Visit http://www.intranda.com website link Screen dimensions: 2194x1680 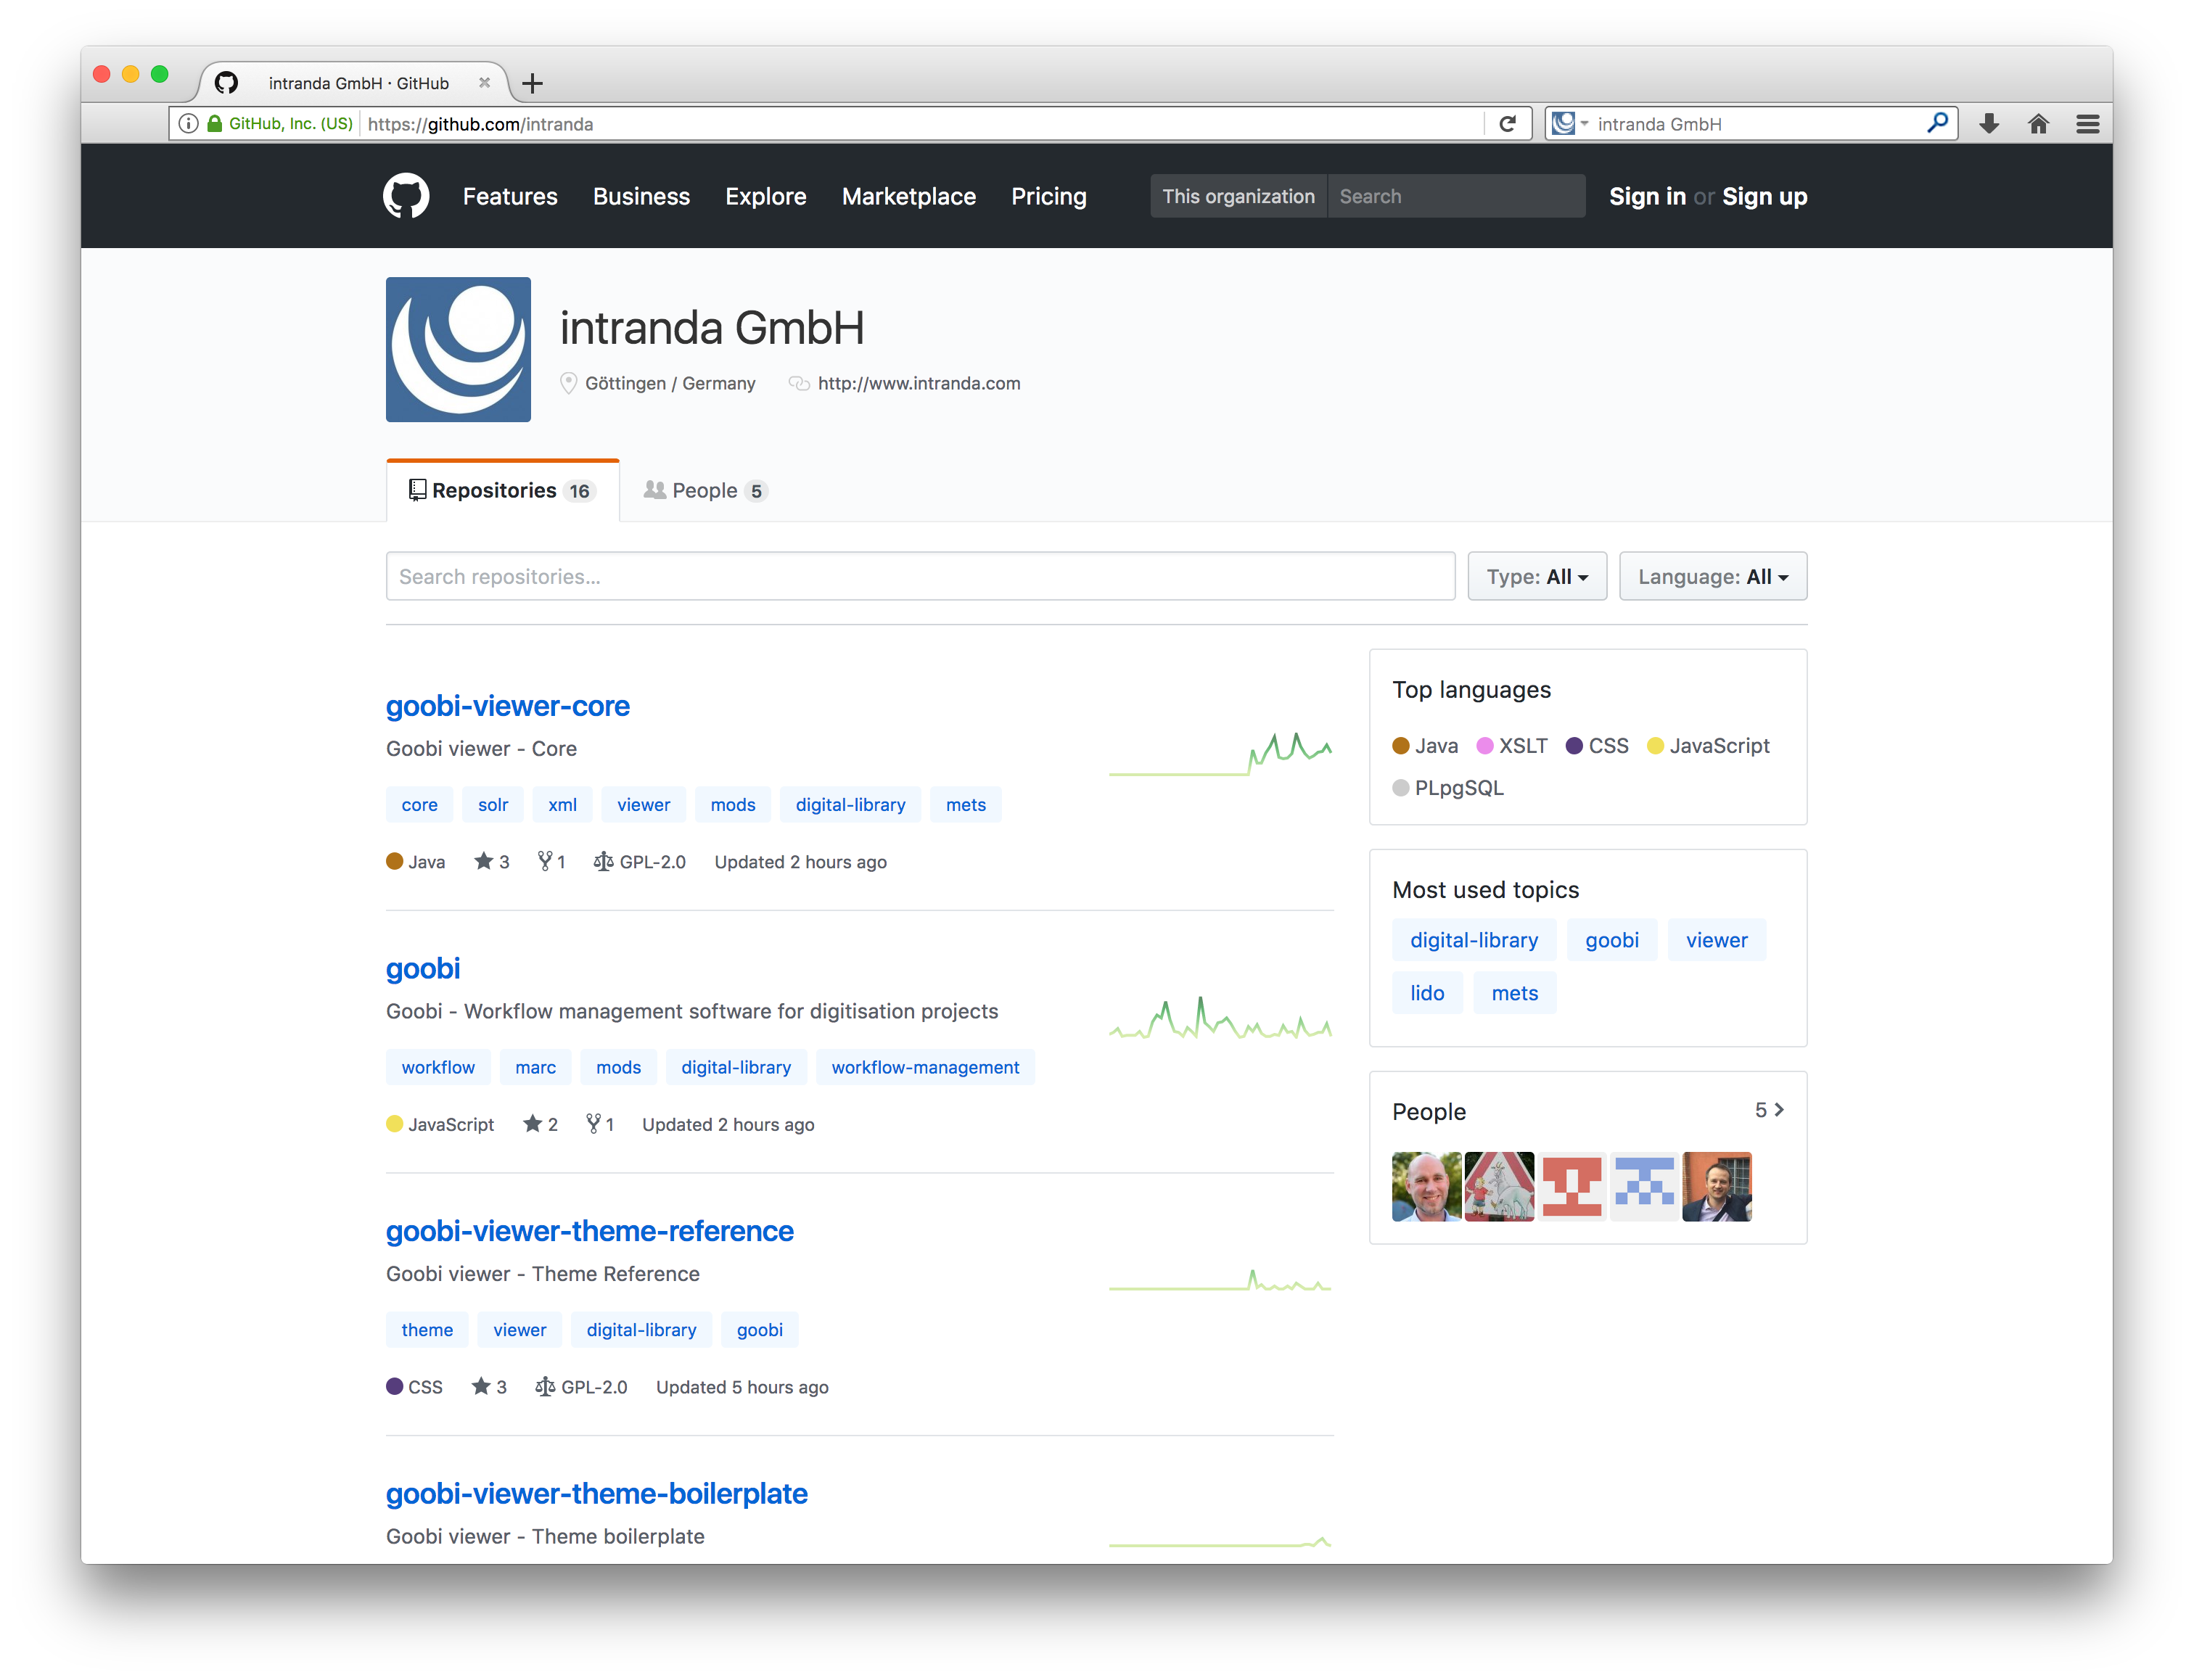point(919,383)
